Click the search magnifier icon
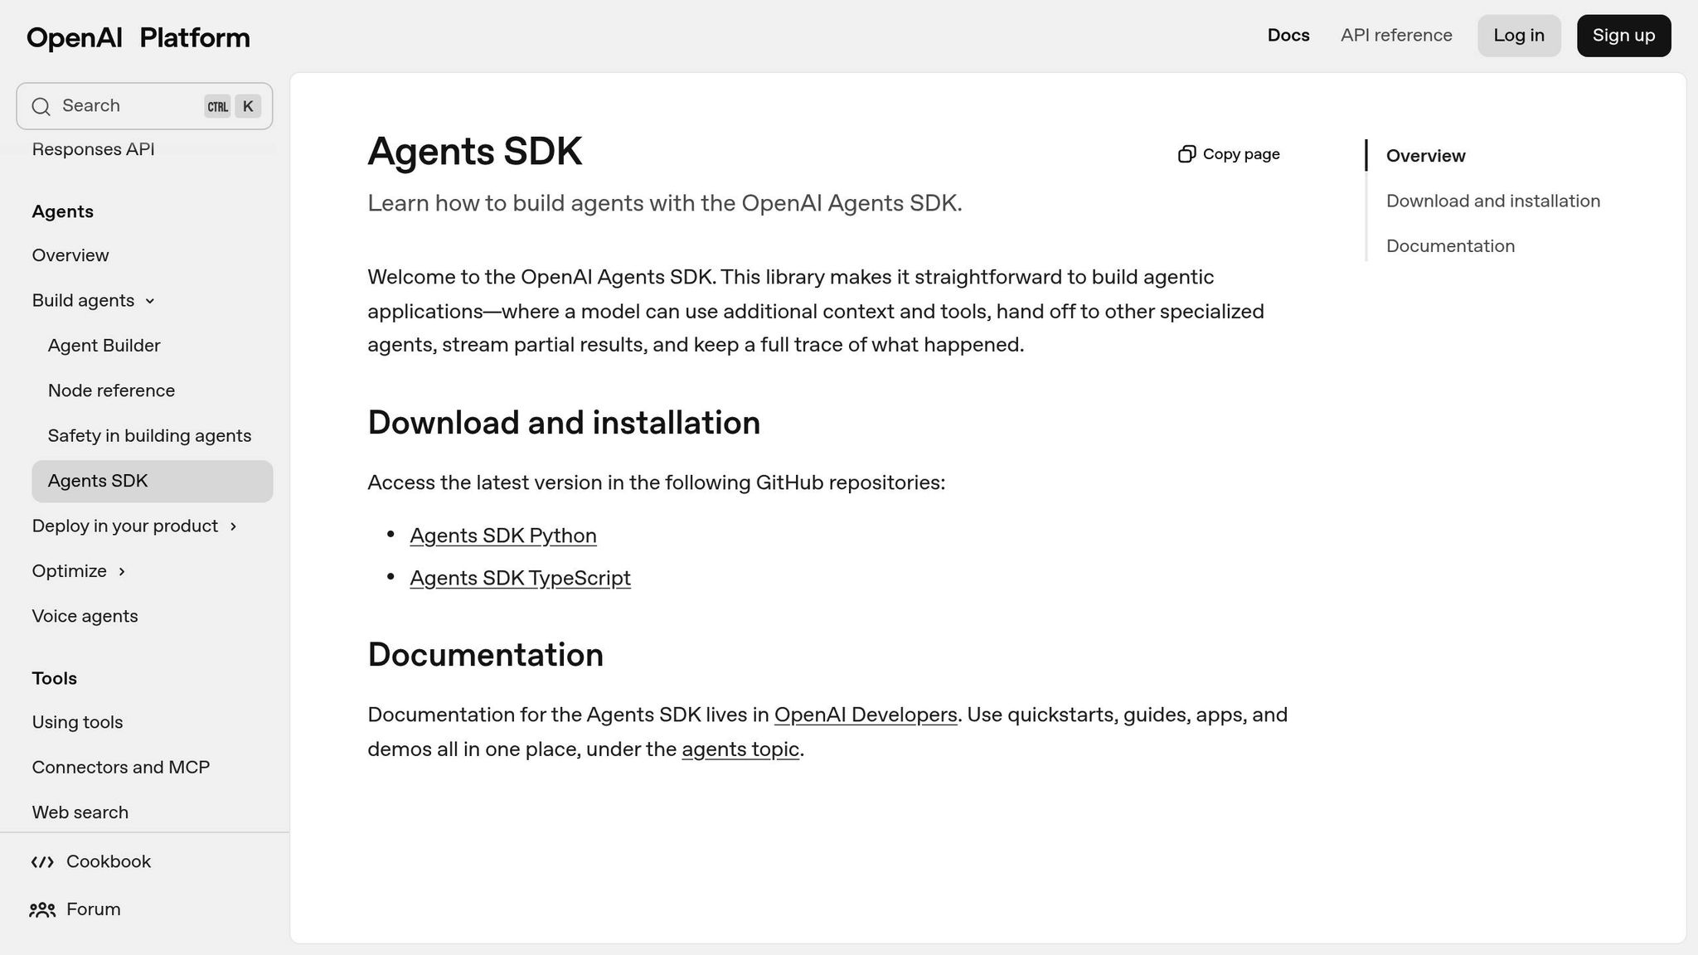 (41, 106)
